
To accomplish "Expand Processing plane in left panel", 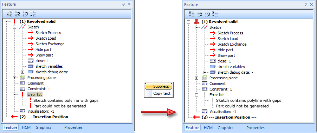I will point(14,78).
